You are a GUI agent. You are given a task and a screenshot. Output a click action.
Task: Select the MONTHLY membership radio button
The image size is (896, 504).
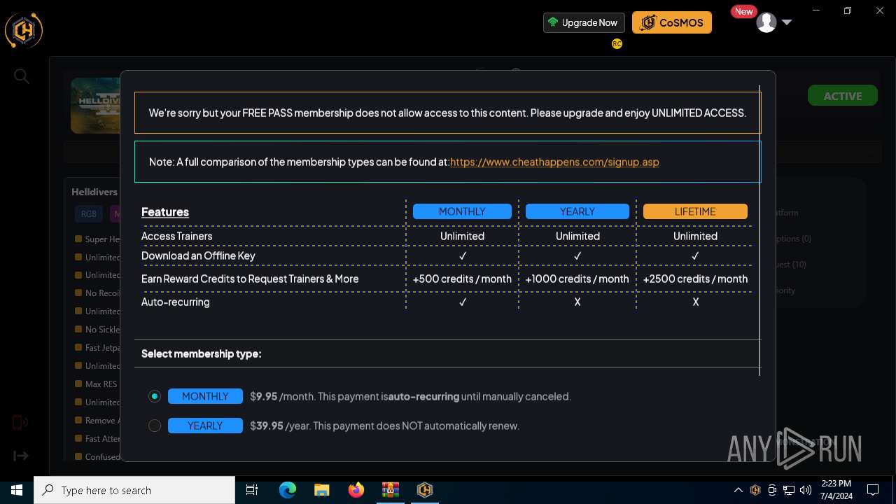coord(155,396)
